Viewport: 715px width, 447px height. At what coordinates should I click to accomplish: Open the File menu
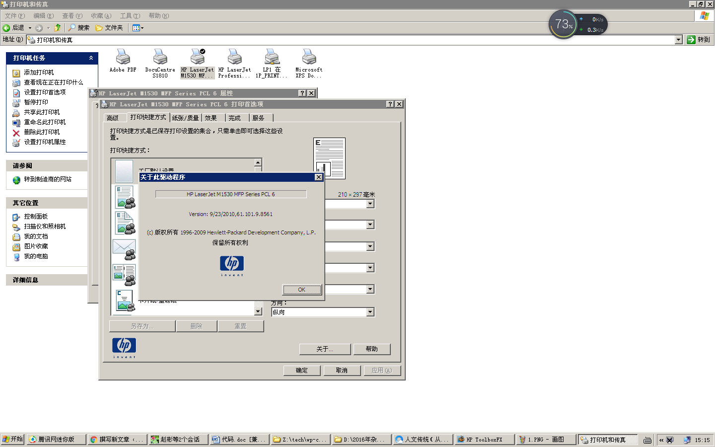click(x=14, y=16)
